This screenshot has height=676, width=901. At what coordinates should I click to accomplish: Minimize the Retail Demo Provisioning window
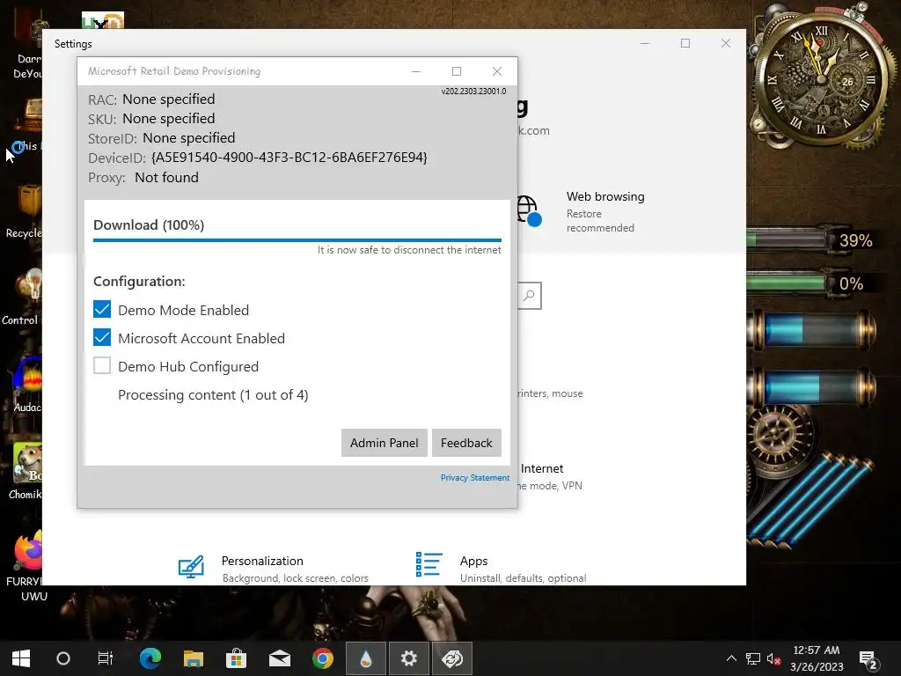(416, 71)
